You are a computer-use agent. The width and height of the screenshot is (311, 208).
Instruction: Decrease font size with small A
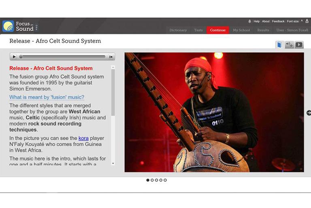click(302, 21)
